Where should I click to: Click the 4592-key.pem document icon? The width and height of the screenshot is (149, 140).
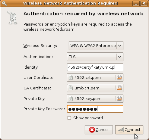pyautogui.click(x=71, y=98)
